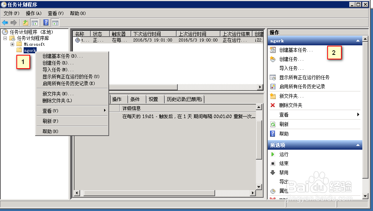
Task: Click the blue Help toolbar icon
Action: click(46, 23)
